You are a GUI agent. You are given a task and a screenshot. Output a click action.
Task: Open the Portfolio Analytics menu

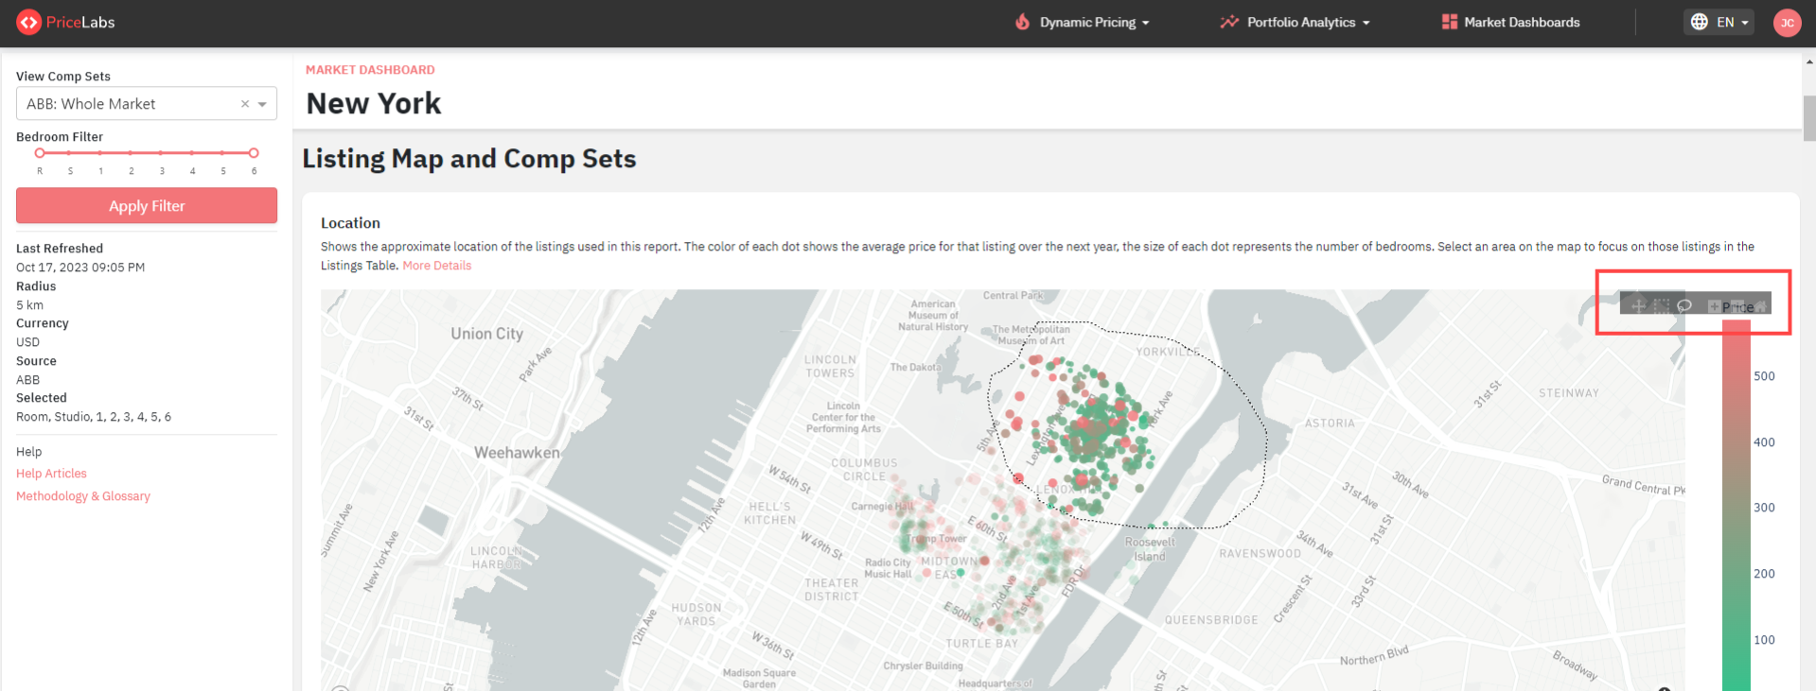[x=1295, y=22]
